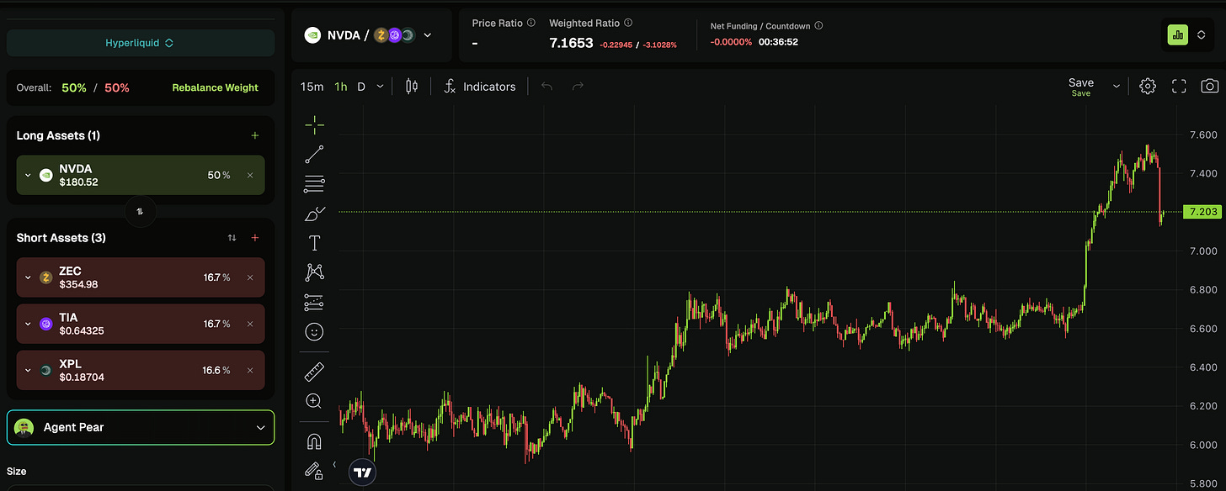Image resolution: width=1226 pixels, height=491 pixels.
Task: Select the trend line drawing tool
Action: tap(314, 155)
